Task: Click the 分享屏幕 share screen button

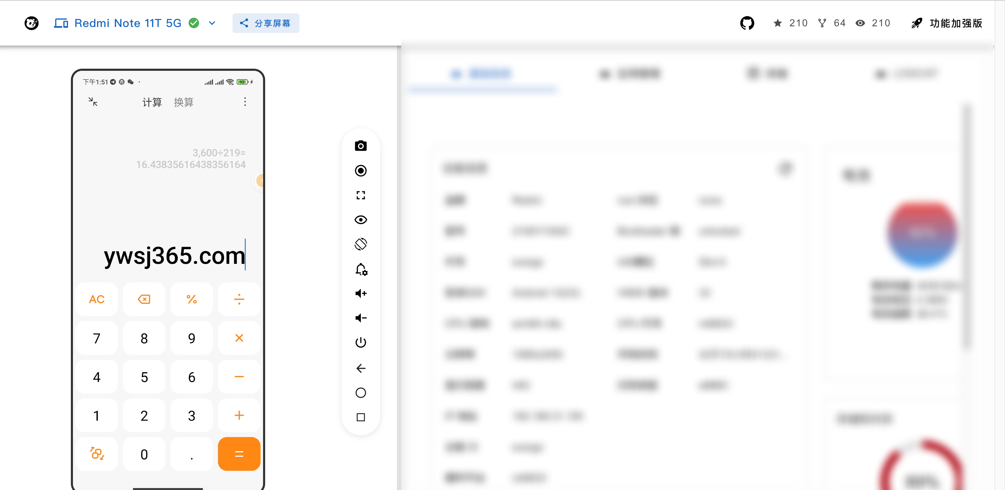Action: (266, 23)
